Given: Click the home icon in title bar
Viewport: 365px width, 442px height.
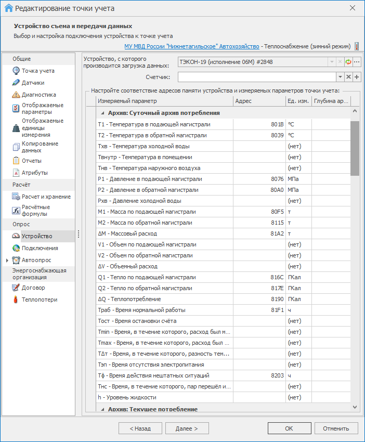Looking at the screenshot, I should (8, 8).
